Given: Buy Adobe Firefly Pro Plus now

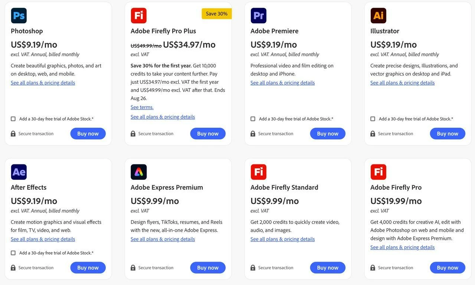Looking at the screenshot, I should tap(208, 134).
